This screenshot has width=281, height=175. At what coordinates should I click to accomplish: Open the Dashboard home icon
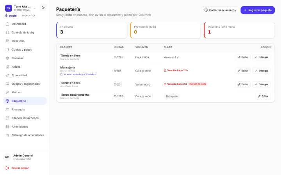pos(7,24)
